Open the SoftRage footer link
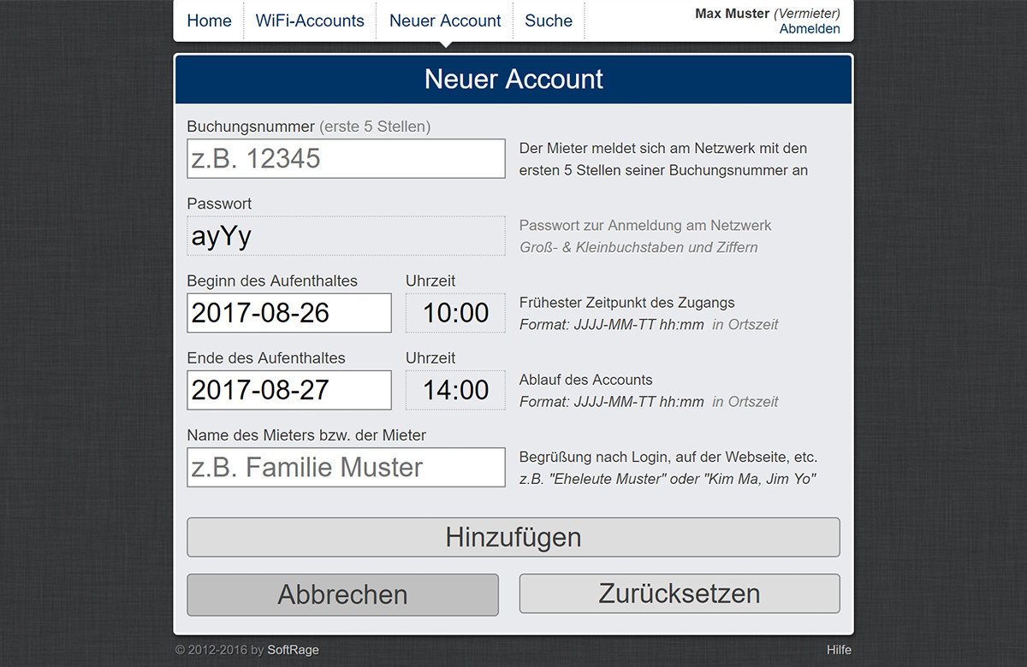The width and height of the screenshot is (1027, 667). pyautogui.click(x=293, y=650)
